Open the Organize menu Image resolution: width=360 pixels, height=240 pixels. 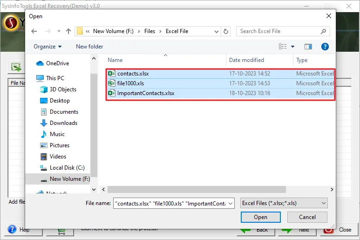tap(48, 47)
